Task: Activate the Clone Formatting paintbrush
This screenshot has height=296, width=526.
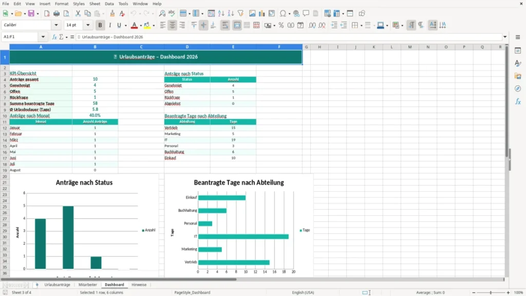Action: (112, 13)
